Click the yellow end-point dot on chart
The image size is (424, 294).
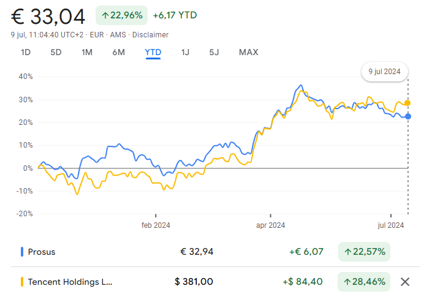(407, 103)
